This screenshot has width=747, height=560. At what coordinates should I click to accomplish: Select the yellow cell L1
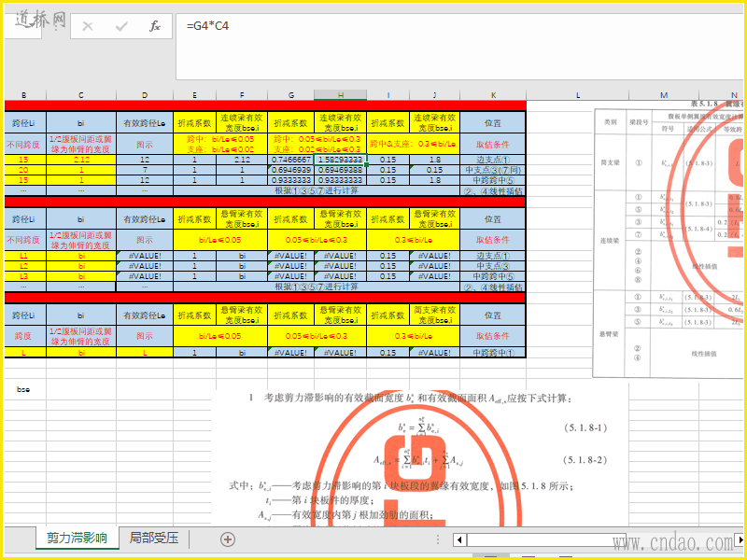coord(24,256)
